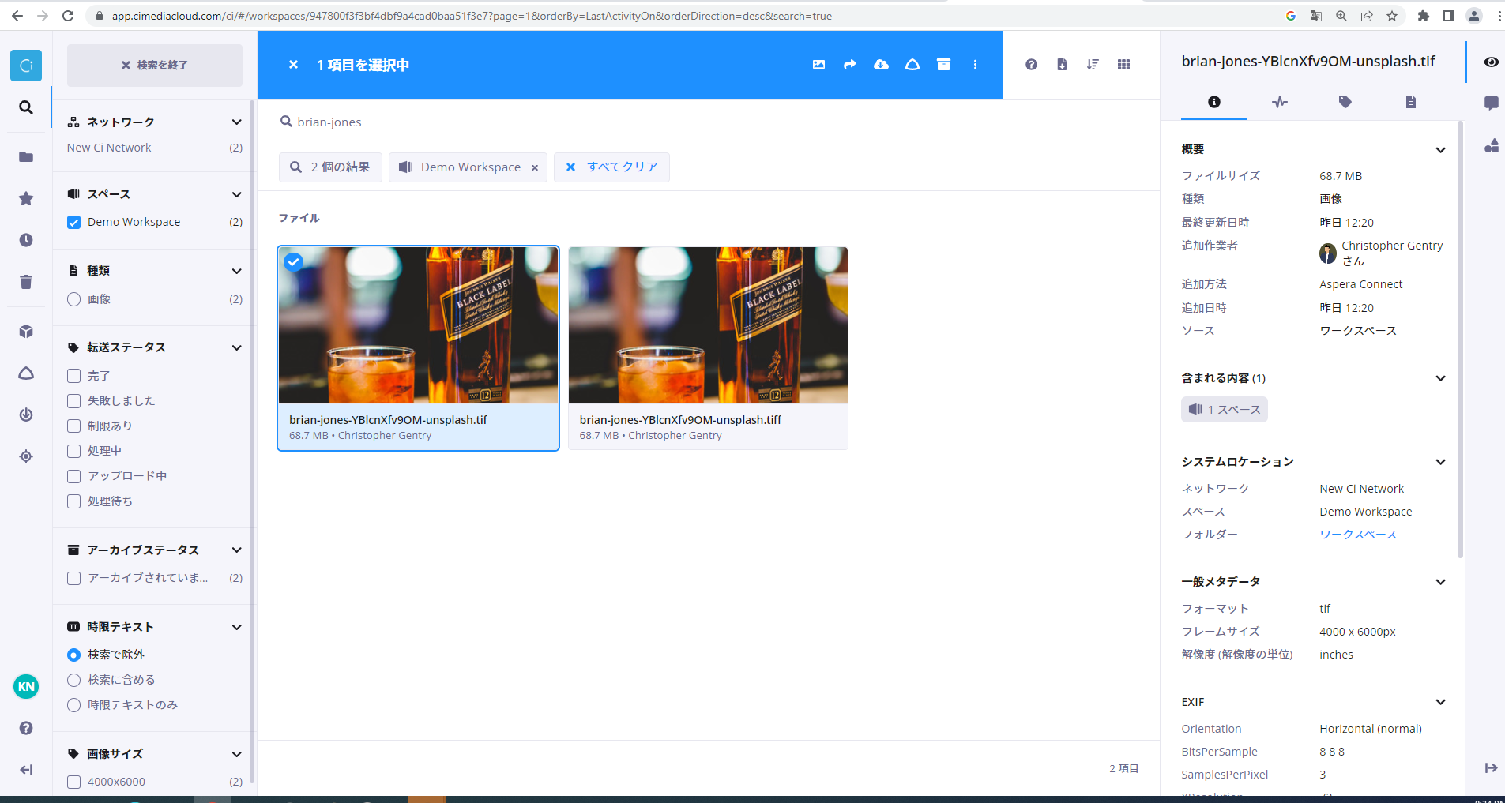Screen dimensions: 1505x803
Task: Click the KN user avatar
Action: pyautogui.click(x=26, y=686)
